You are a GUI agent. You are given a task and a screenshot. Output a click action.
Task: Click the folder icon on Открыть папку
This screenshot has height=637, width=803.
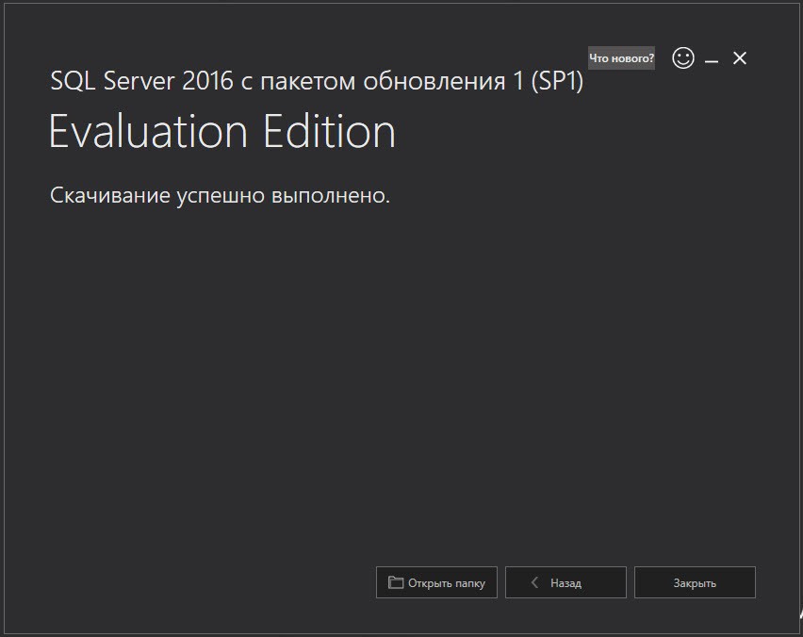tap(396, 582)
